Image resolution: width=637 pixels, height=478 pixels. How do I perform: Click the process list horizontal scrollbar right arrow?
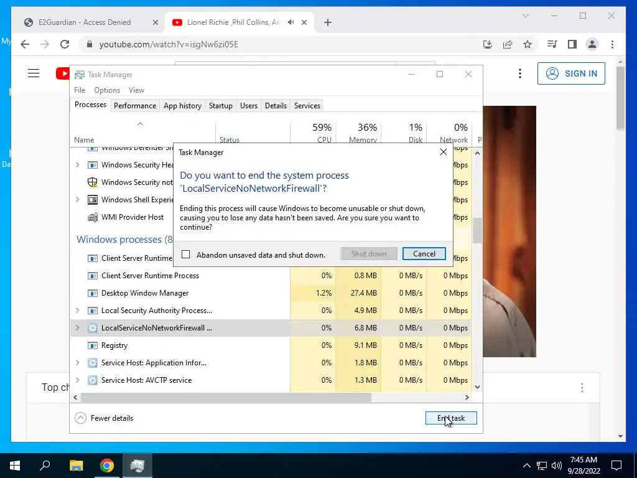467,398
